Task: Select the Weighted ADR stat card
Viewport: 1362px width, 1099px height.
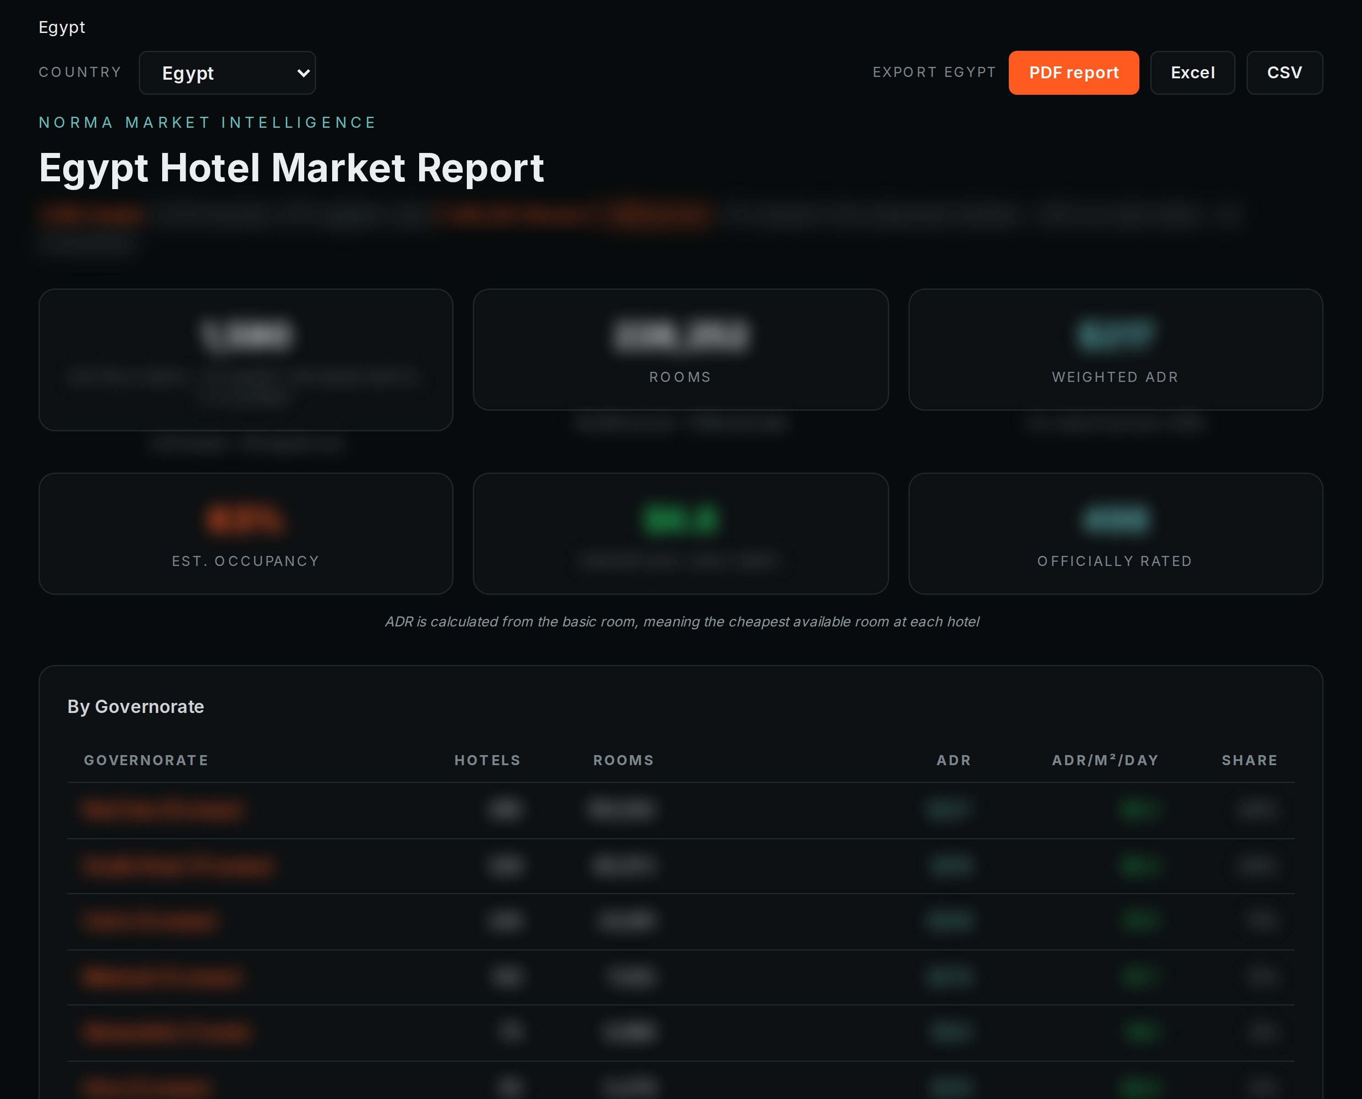Action: (1115, 349)
